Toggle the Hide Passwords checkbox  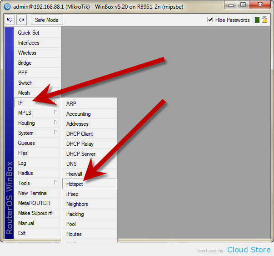click(210, 20)
